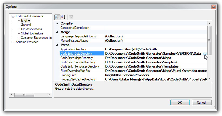The image size is (222, 116).
Task: Click the empty ConditionalCompilation value field
Action: coord(156,28)
